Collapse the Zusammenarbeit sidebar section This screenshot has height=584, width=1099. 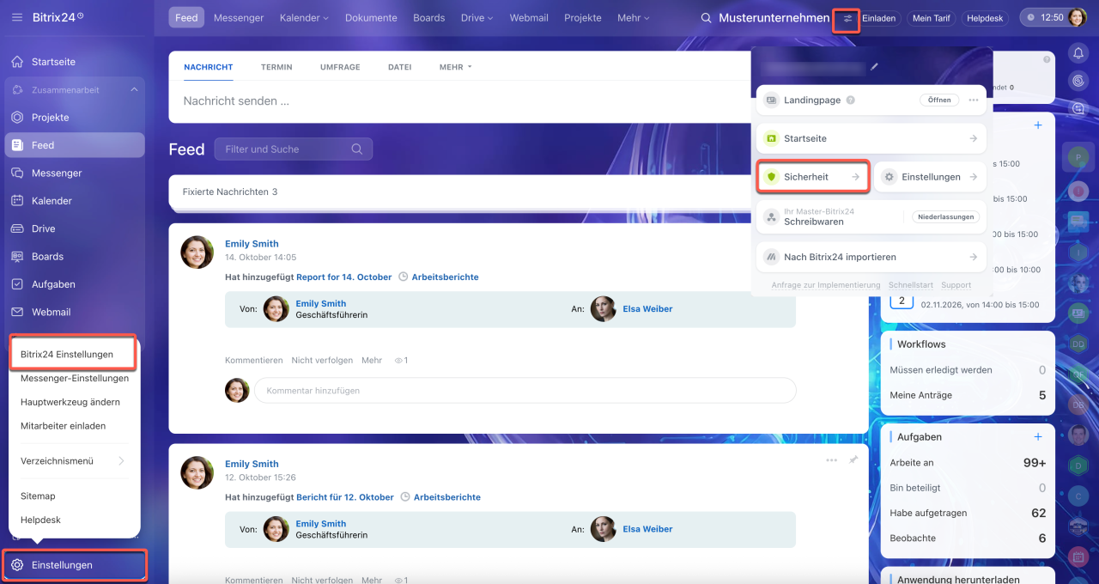134,90
